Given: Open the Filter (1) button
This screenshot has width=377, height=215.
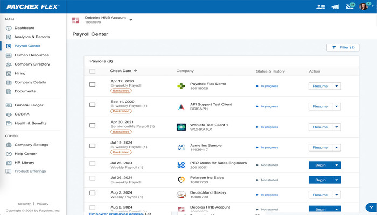Looking at the screenshot, I should point(343,47).
